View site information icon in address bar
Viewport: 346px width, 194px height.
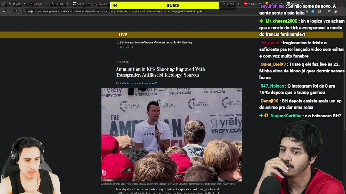(25, 11)
